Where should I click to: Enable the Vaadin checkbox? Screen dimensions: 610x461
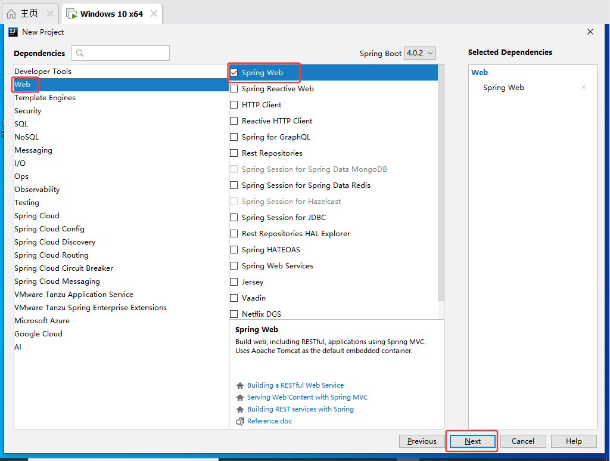click(x=234, y=298)
